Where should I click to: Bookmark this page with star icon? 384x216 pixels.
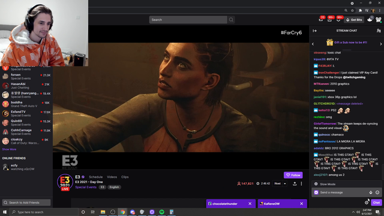click(352, 11)
